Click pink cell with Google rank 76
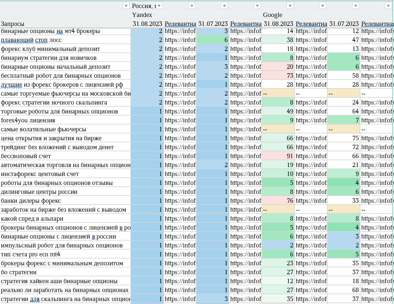Screen dimensions: 394x304 click(278, 201)
